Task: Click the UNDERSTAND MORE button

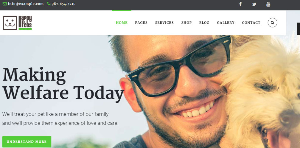Action: pyautogui.click(x=27, y=142)
